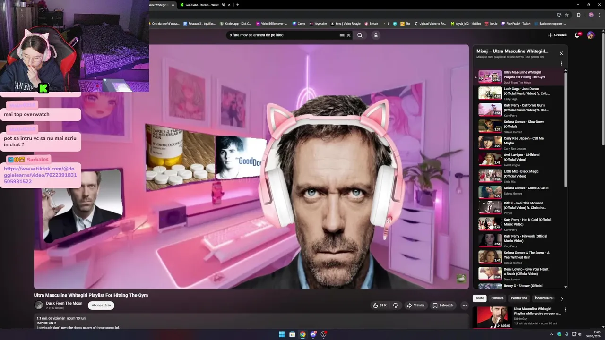Click inside the YouTube search field
Screen dimensions: 605x340
click(283, 35)
